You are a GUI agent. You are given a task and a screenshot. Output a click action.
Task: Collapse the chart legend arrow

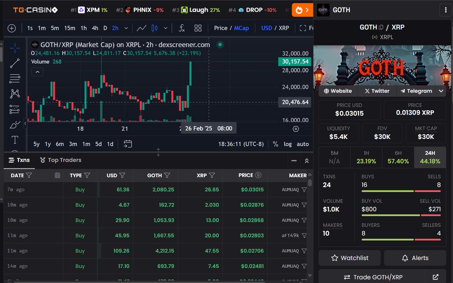(37, 72)
